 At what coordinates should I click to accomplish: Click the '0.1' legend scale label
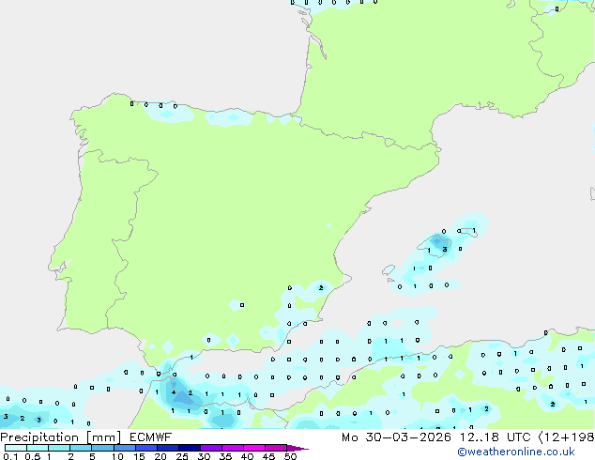(x=10, y=456)
